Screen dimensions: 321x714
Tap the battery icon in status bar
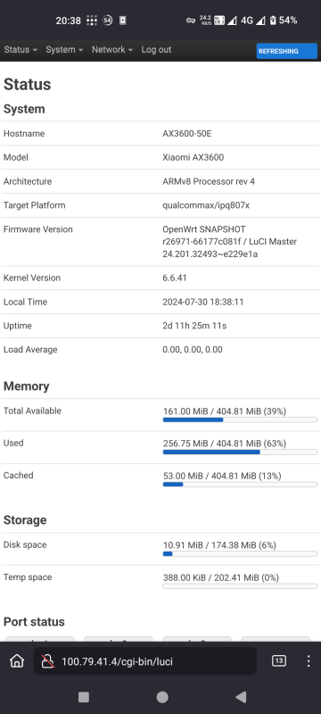[273, 21]
